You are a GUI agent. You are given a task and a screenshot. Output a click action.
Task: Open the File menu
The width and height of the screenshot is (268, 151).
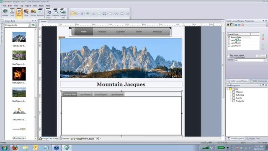click(x=4, y=5)
